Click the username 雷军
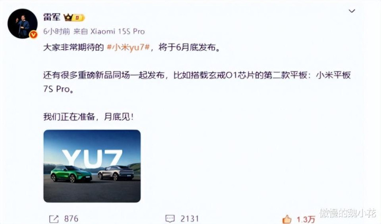 click(x=52, y=17)
